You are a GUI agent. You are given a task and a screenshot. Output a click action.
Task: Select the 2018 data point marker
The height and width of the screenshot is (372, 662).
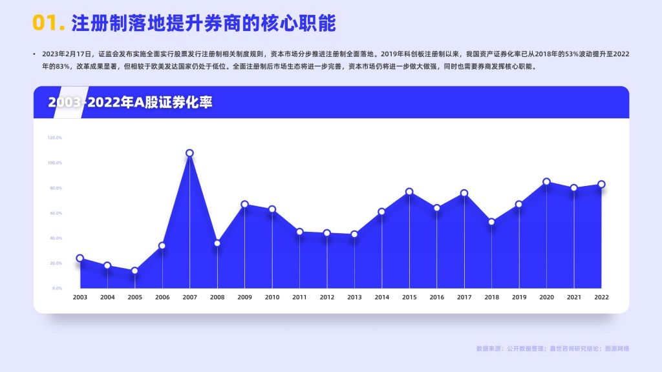click(491, 222)
